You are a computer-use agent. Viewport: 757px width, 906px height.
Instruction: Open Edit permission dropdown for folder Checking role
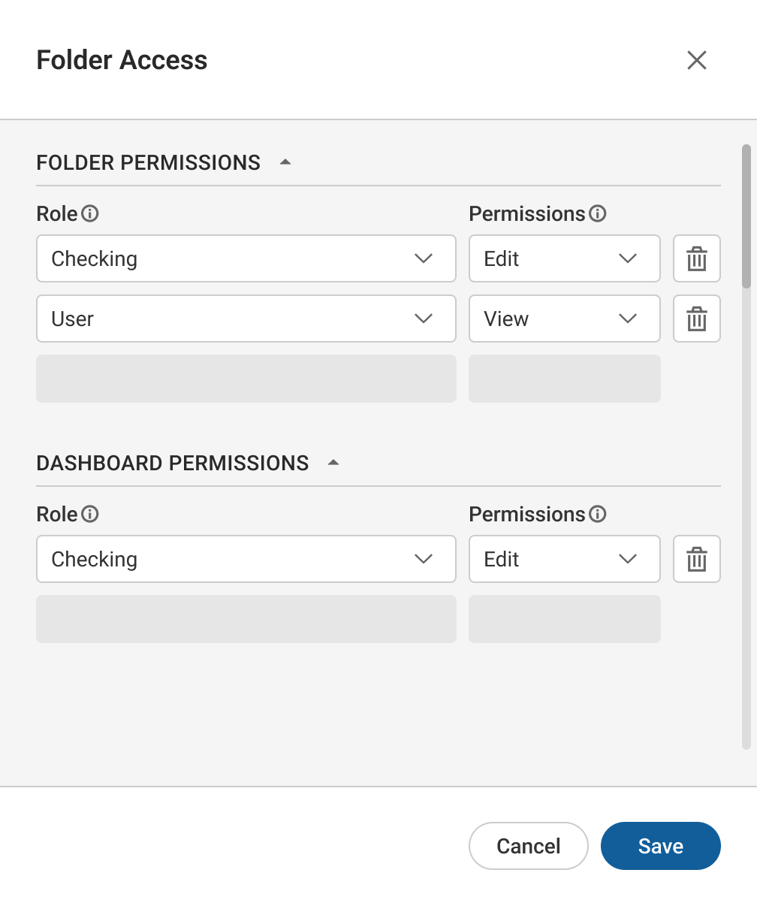click(564, 258)
